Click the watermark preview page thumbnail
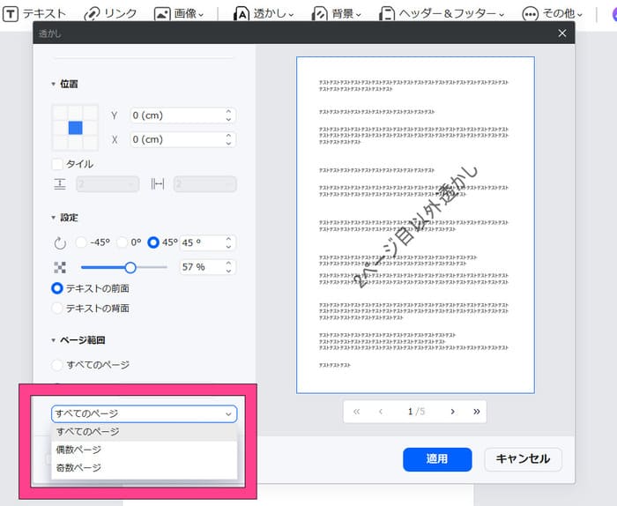Screen dimensions: 617x506 [415, 225]
